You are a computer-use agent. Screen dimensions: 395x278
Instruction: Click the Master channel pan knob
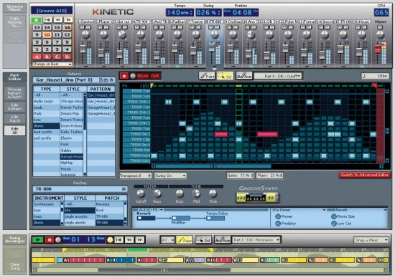coord(380,34)
